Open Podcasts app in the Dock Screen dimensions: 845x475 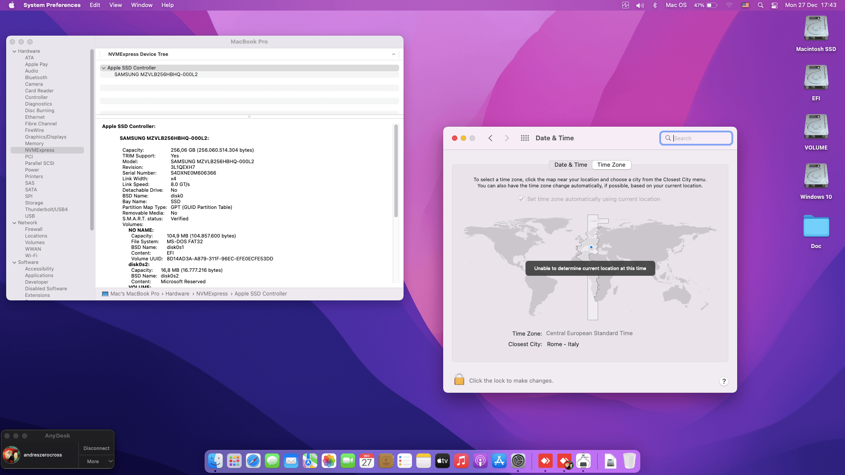pyautogui.click(x=480, y=461)
